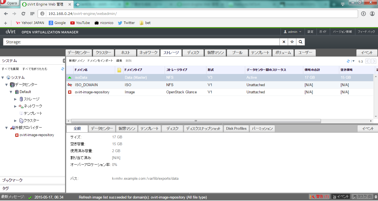Open the Disk Profiles sub-tab
The height and width of the screenshot is (201, 378).
(x=236, y=128)
